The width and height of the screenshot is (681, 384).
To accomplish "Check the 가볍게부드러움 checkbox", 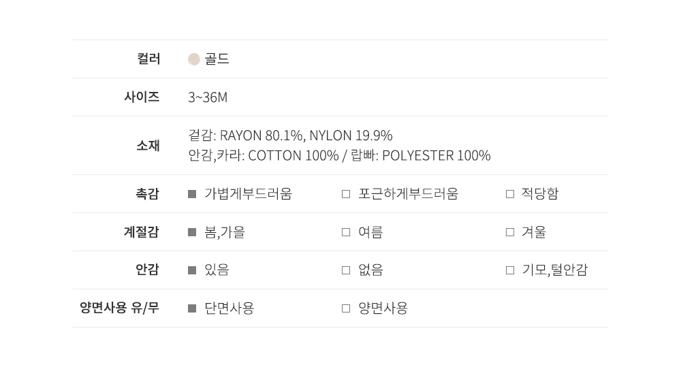I will pyautogui.click(x=192, y=194).
